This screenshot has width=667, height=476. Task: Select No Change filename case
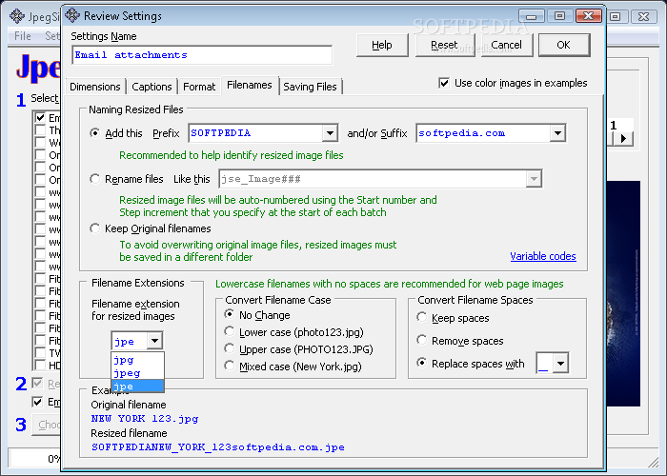coord(230,314)
